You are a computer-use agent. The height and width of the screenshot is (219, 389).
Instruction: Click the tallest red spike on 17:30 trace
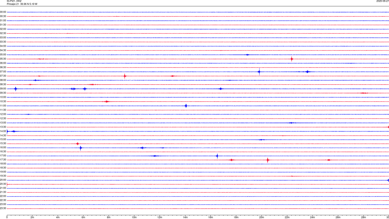point(268,160)
